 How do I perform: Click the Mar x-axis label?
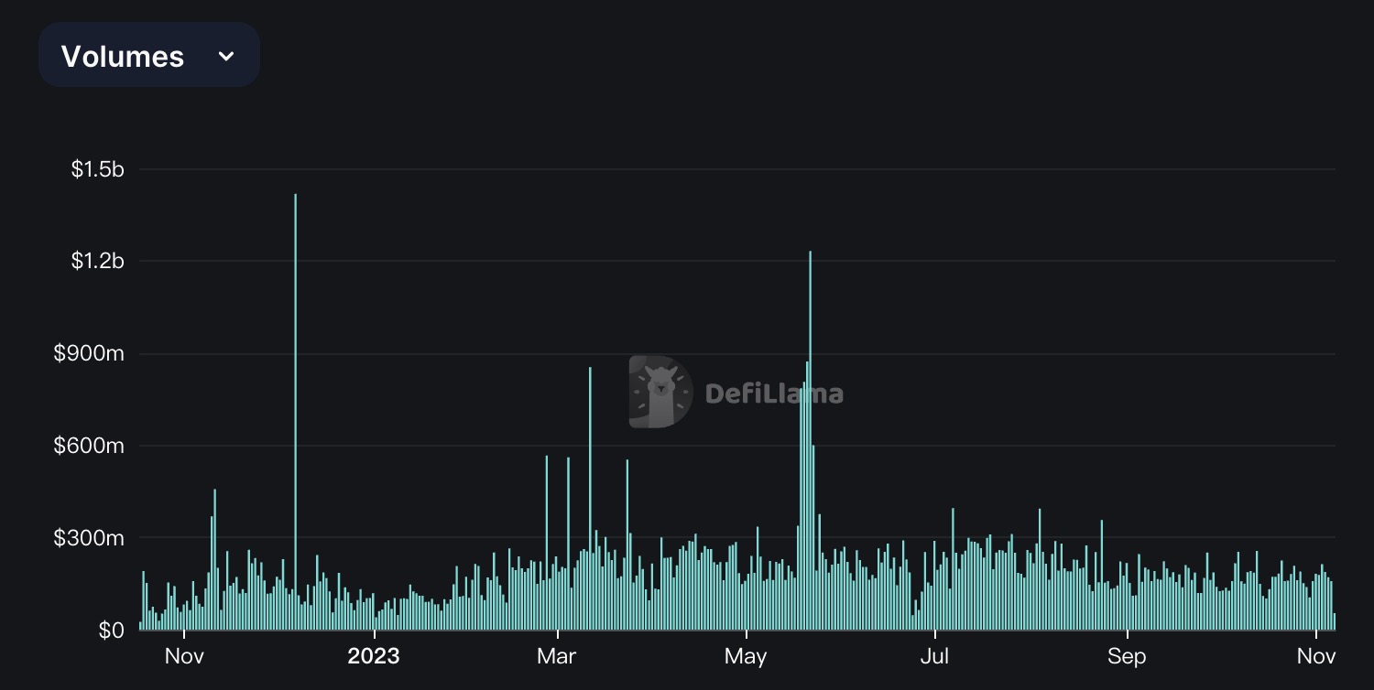point(556,657)
